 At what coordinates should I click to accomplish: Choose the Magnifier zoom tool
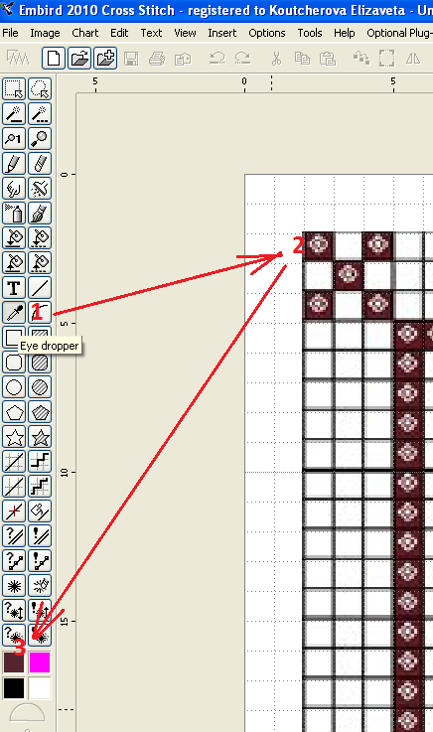coord(40,139)
